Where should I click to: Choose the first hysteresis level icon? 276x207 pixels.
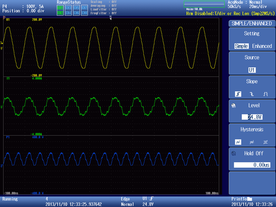pos(238,142)
